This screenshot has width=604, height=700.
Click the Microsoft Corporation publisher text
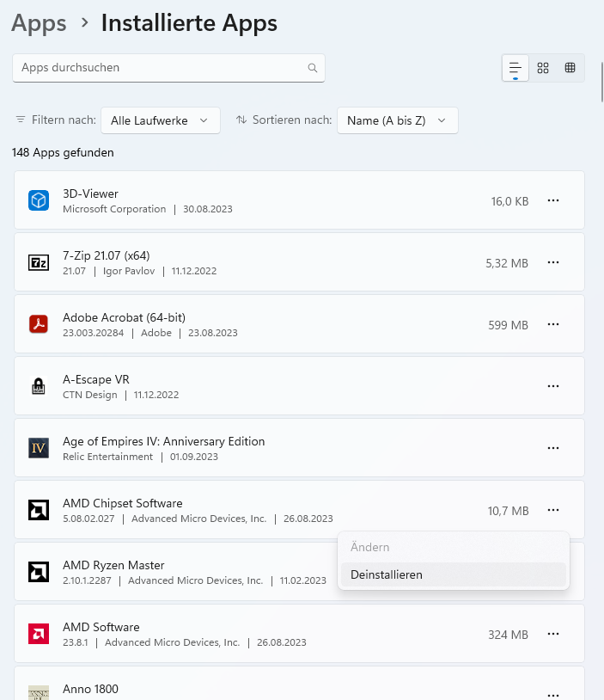(x=114, y=209)
